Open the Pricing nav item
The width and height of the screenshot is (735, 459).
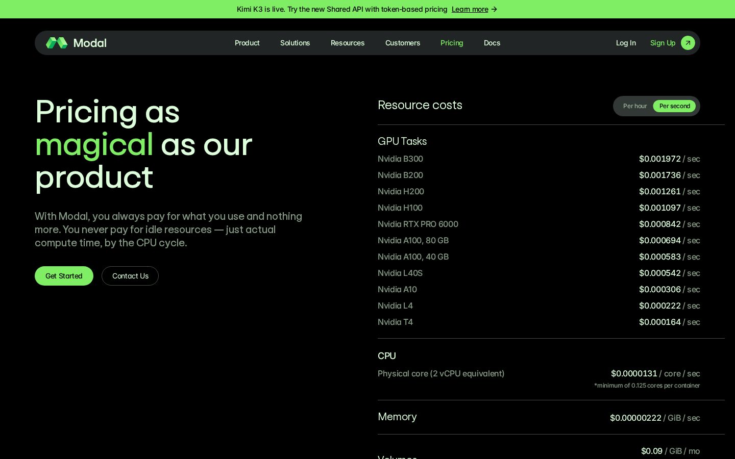[452, 43]
